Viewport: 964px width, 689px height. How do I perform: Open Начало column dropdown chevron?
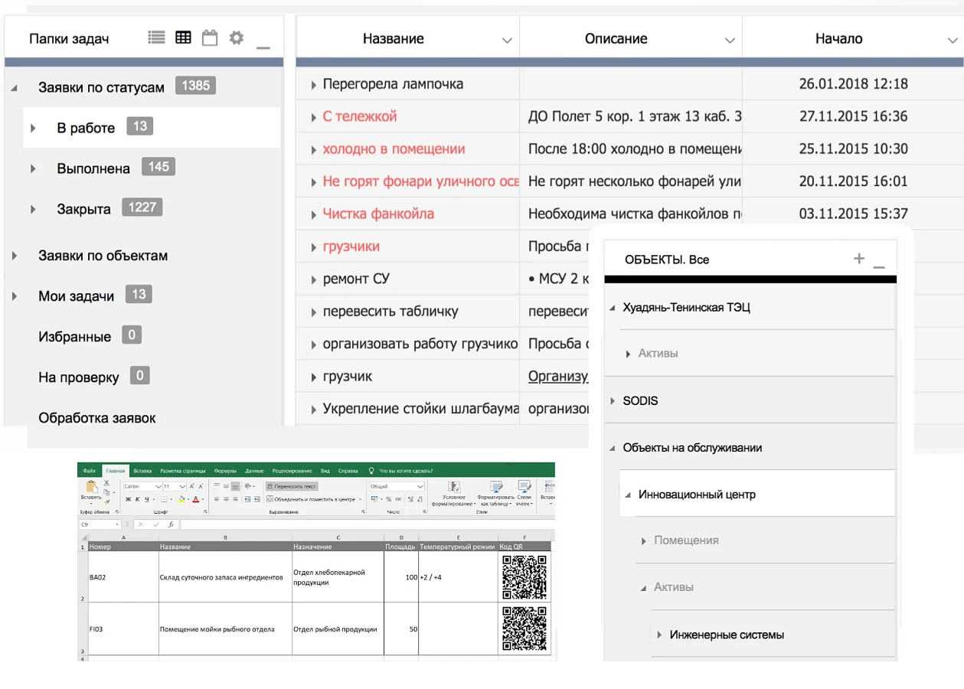953,41
